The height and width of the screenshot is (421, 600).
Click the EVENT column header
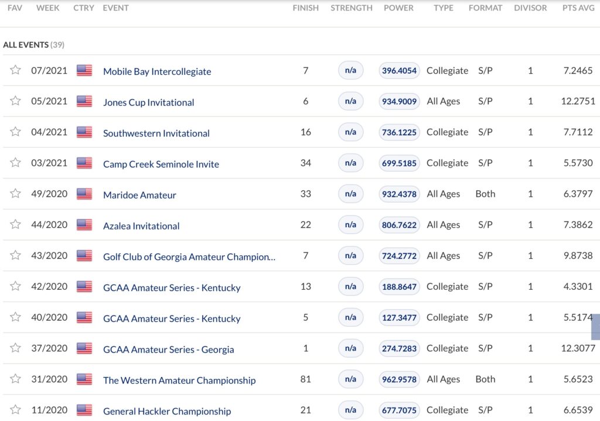[x=115, y=8]
